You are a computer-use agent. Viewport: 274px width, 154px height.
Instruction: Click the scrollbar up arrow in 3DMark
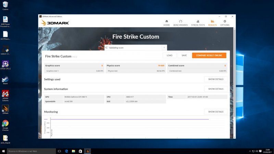pos(235,28)
